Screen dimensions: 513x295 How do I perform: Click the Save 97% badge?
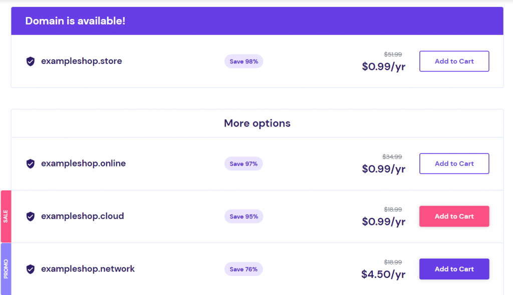[244, 164]
